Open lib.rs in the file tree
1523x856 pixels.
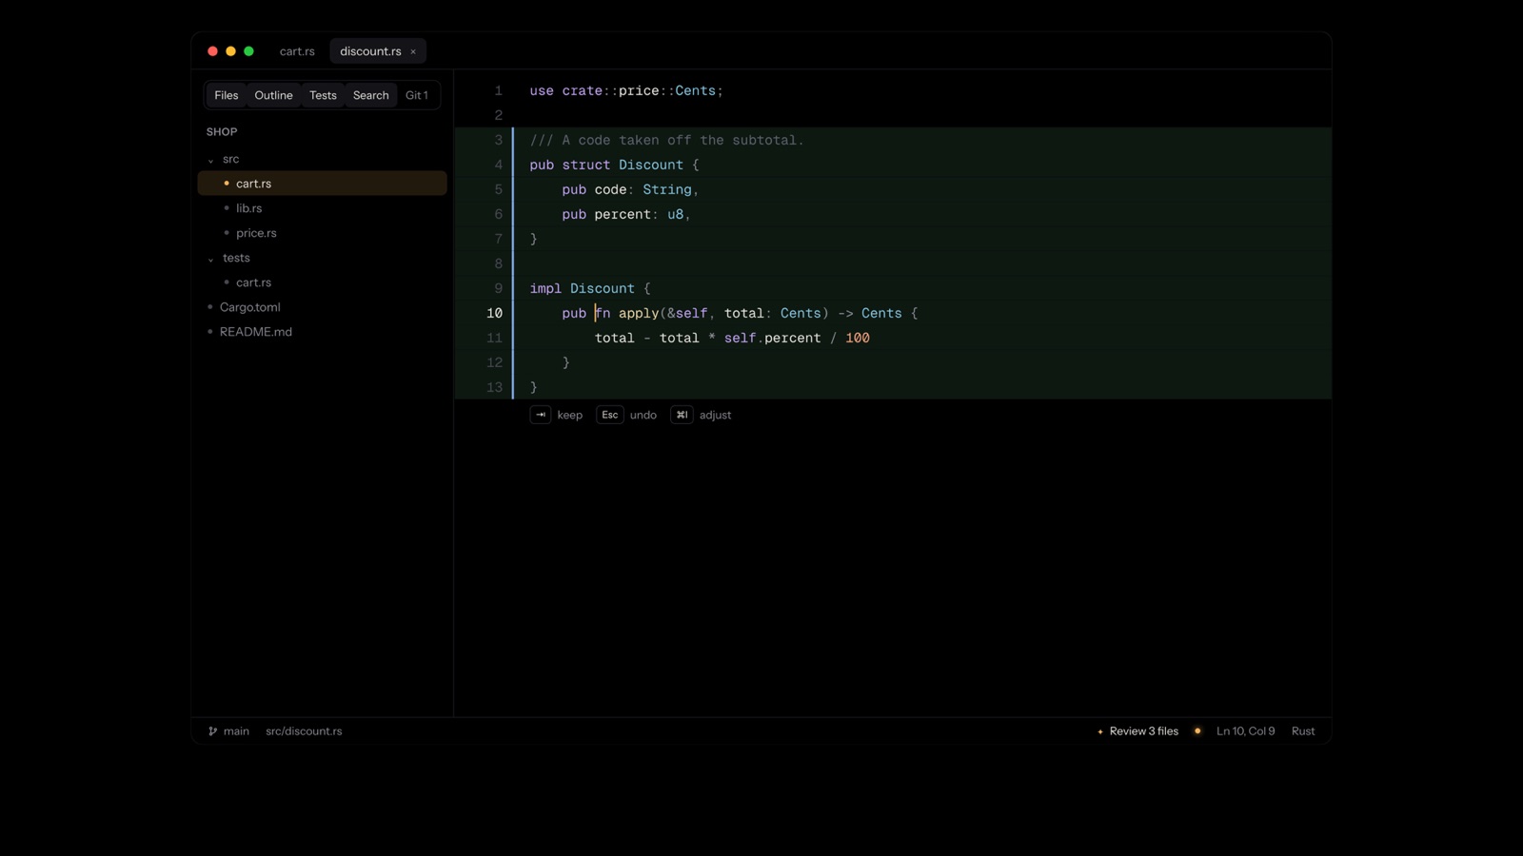tap(322, 208)
